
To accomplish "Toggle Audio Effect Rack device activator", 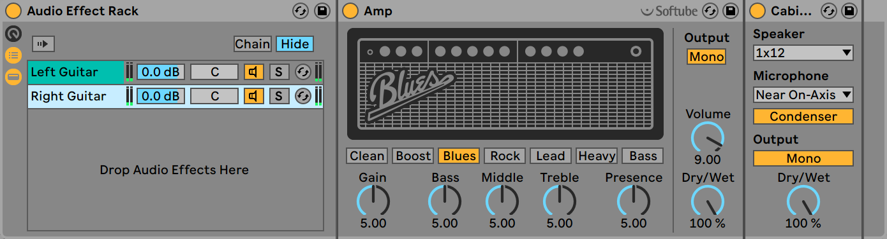I will pyautogui.click(x=13, y=11).
